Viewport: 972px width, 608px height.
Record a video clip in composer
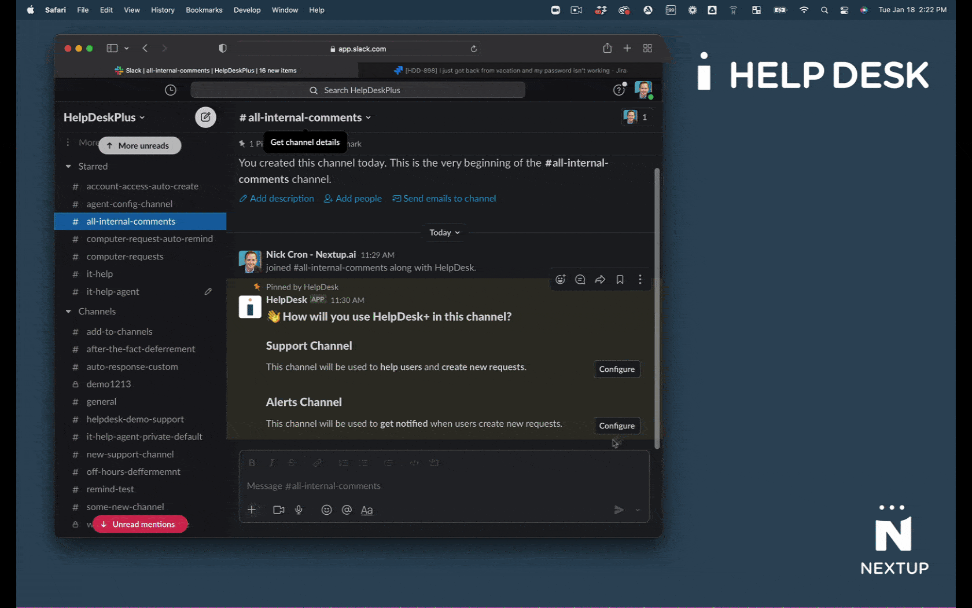tap(278, 510)
